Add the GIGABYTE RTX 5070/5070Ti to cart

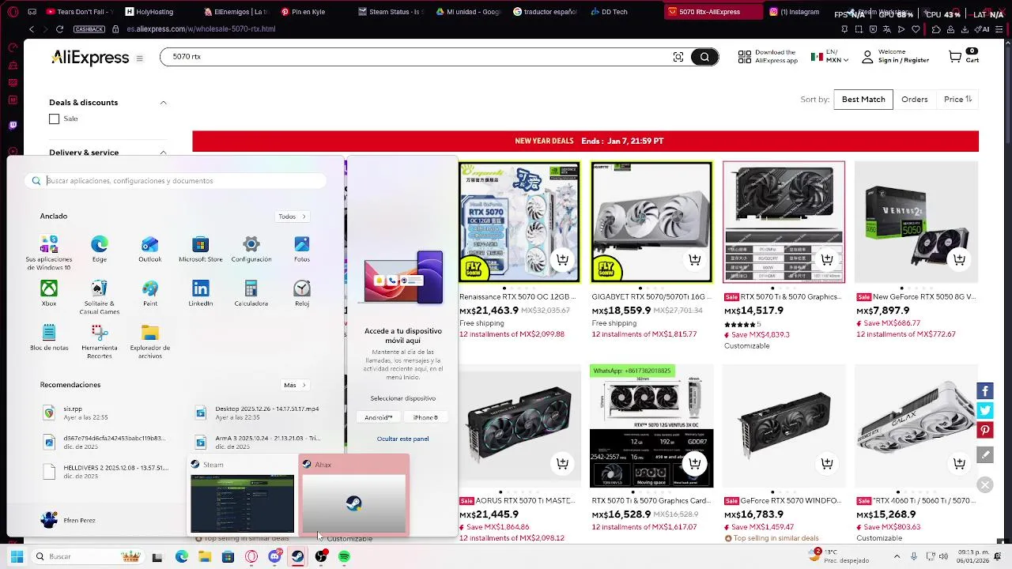tap(694, 259)
